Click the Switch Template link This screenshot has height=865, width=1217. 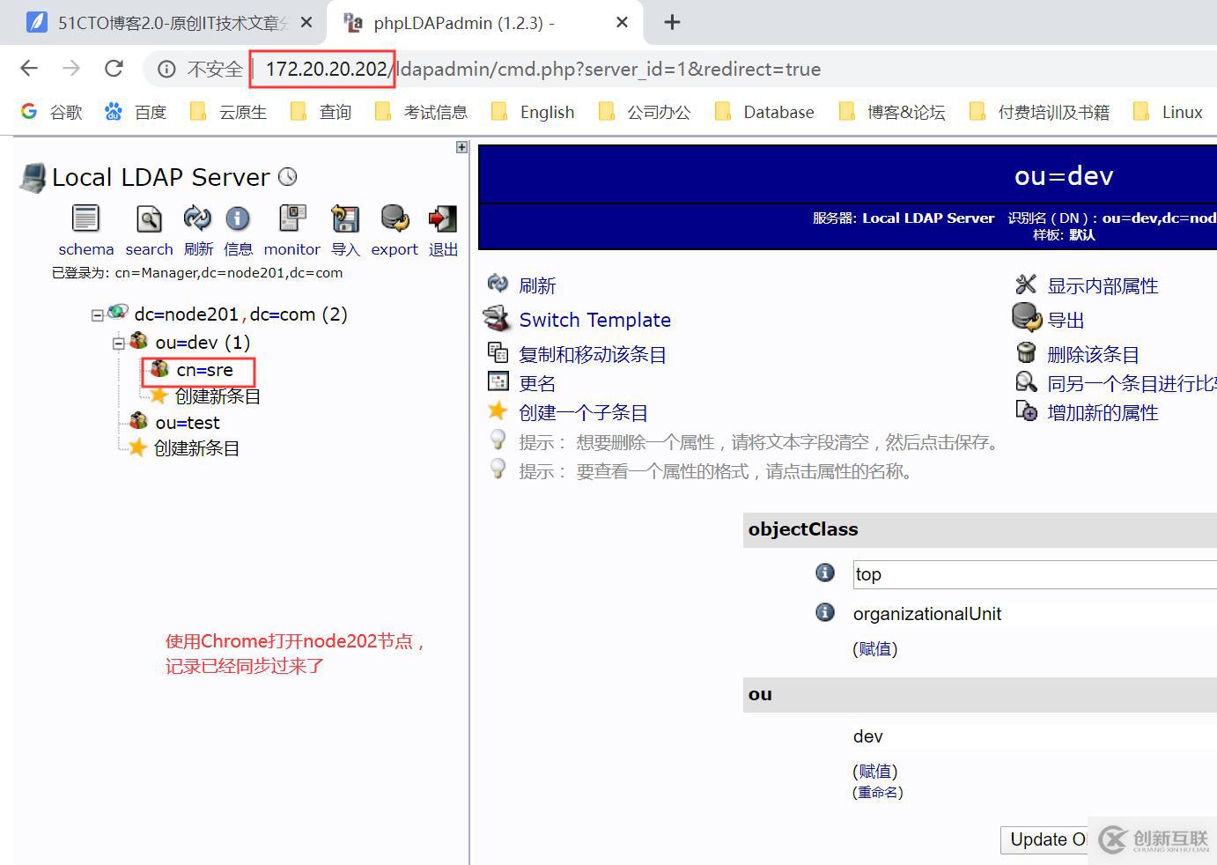[594, 320]
